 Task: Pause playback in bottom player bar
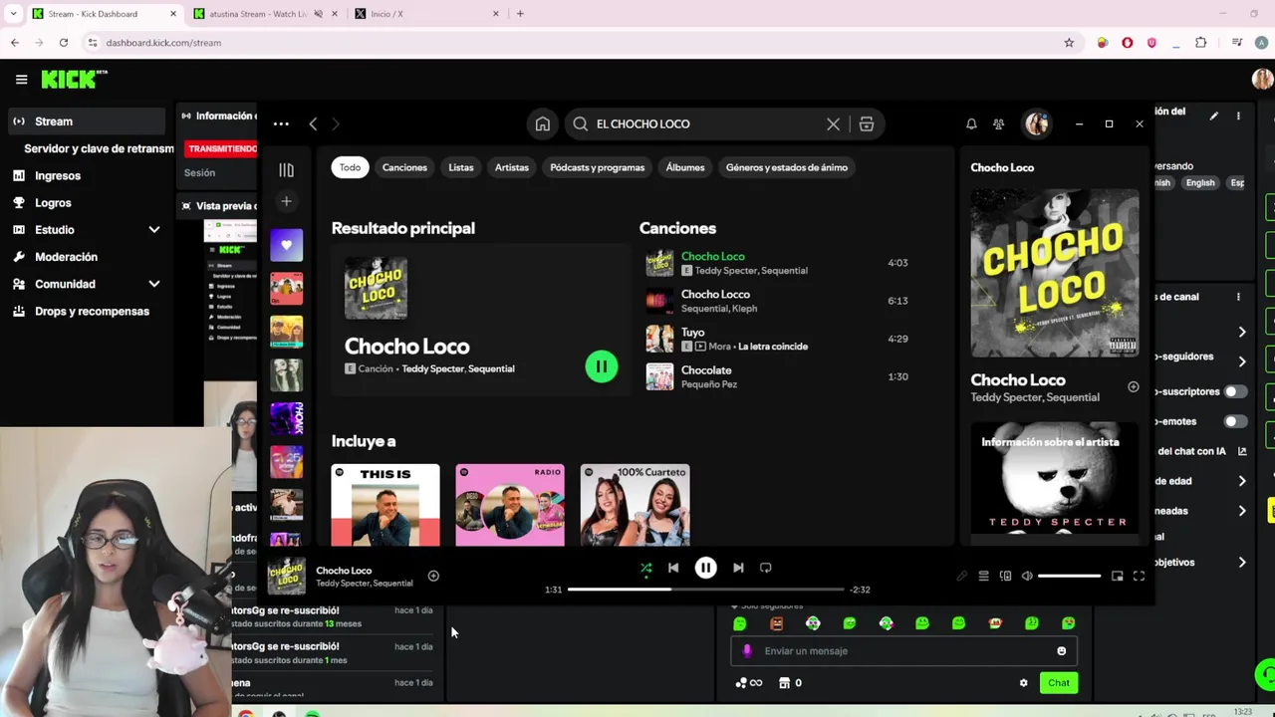[x=705, y=568]
